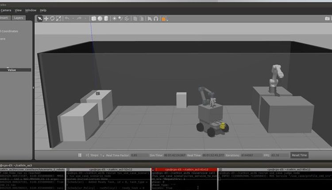Switch to the rotate mode tool
The image size is (332, 190).
coord(52,19)
